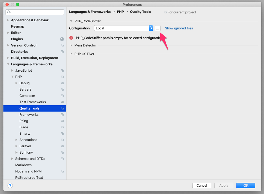Collapse the PHP_CodeSniffer section
The width and height of the screenshot is (264, 194).
pos(71,21)
